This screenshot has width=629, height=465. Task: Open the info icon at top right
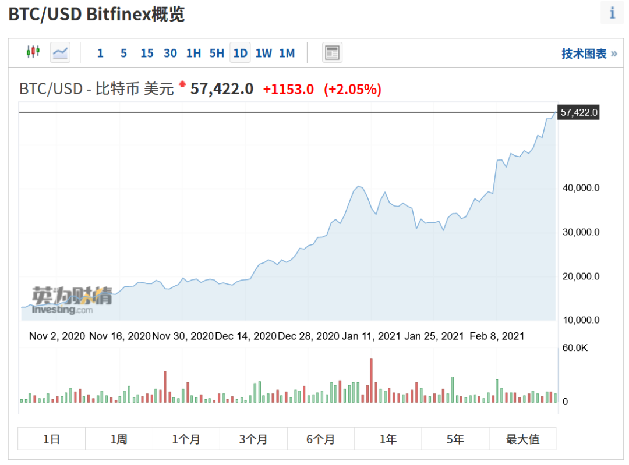click(612, 13)
